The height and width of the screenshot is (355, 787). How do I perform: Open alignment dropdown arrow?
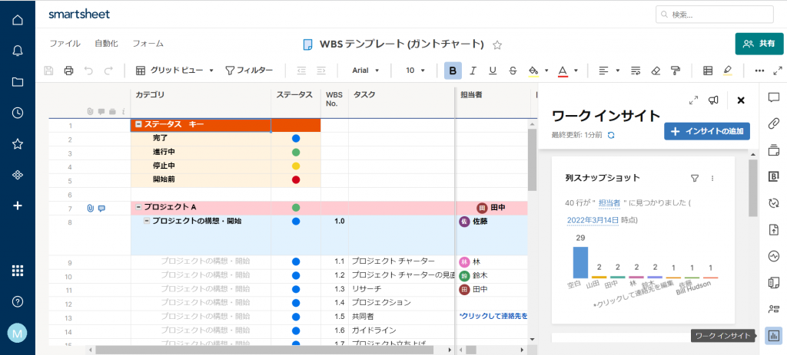(618, 71)
